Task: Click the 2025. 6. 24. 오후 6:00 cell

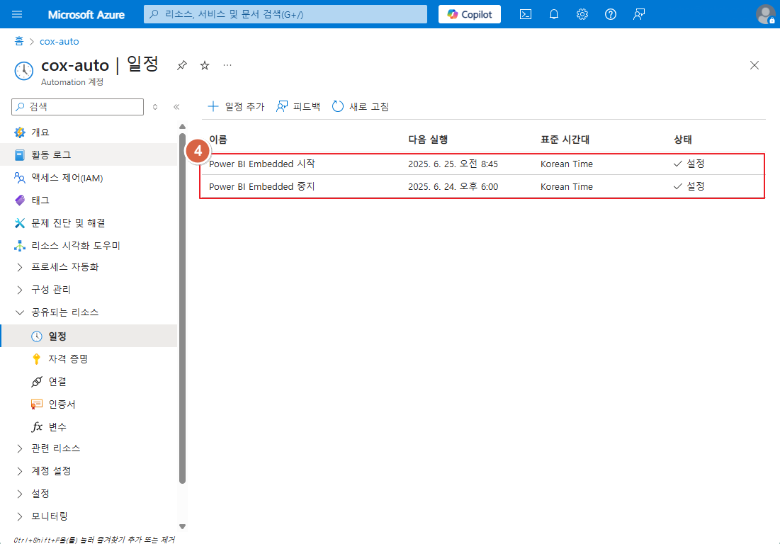Action: (453, 186)
